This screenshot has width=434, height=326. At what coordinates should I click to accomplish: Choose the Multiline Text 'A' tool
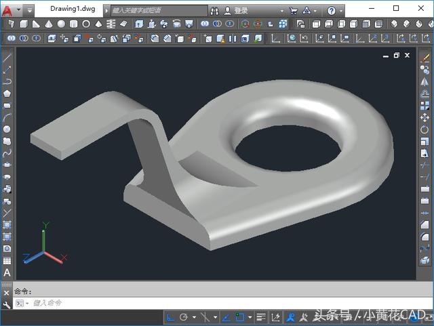7,272
